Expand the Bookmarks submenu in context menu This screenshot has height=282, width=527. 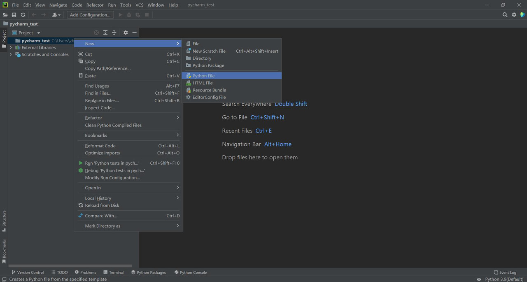pos(128,135)
